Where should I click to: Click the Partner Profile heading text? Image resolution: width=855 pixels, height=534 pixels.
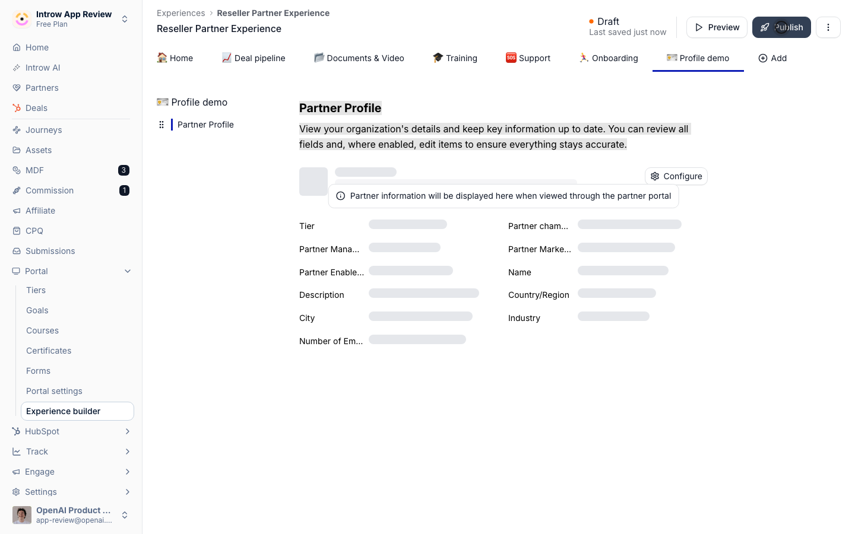(x=340, y=108)
